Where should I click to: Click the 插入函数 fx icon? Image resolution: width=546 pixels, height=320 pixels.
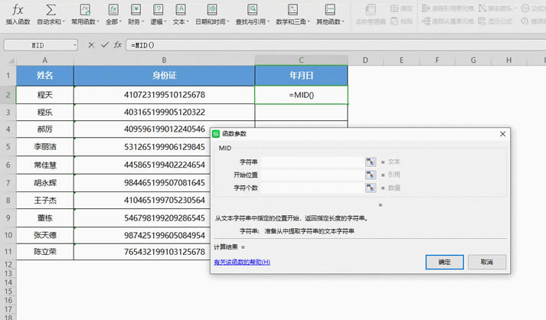pyautogui.click(x=18, y=10)
